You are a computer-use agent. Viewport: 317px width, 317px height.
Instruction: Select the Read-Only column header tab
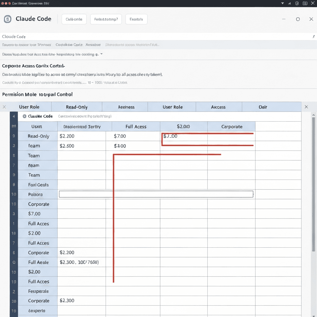click(x=77, y=107)
